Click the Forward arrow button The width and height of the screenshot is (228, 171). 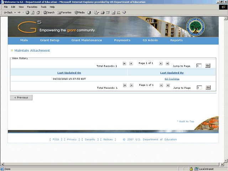tap(19, 12)
